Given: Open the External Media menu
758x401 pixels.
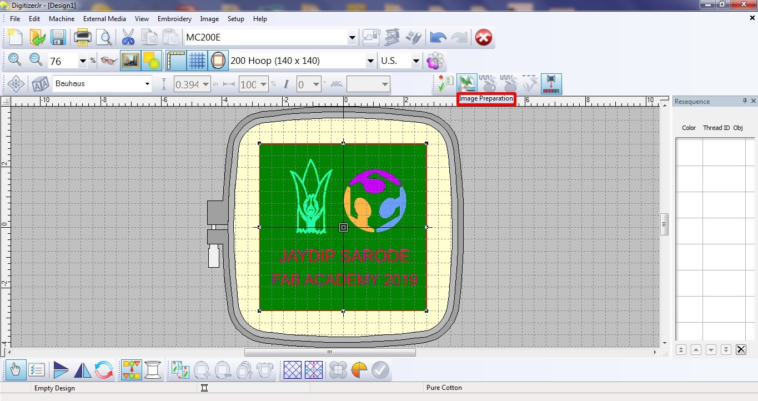Looking at the screenshot, I should pos(104,18).
